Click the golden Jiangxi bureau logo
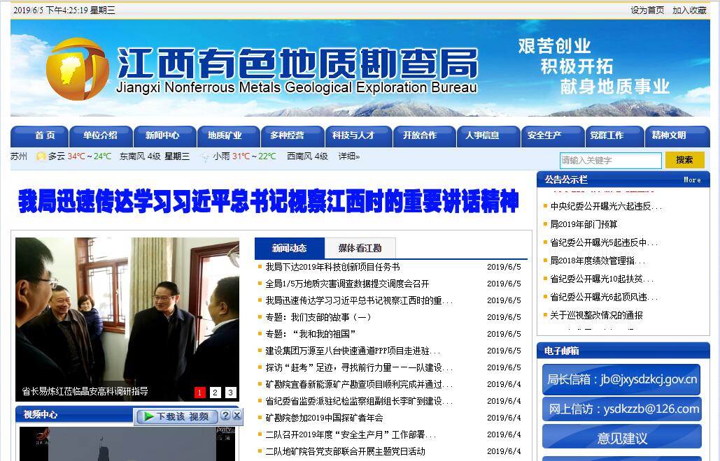Screen dimensions: 720x461 point(77,68)
